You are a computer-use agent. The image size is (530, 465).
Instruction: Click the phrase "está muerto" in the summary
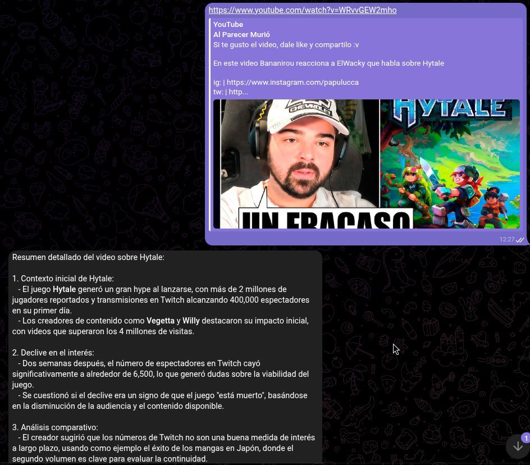point(241,395)
